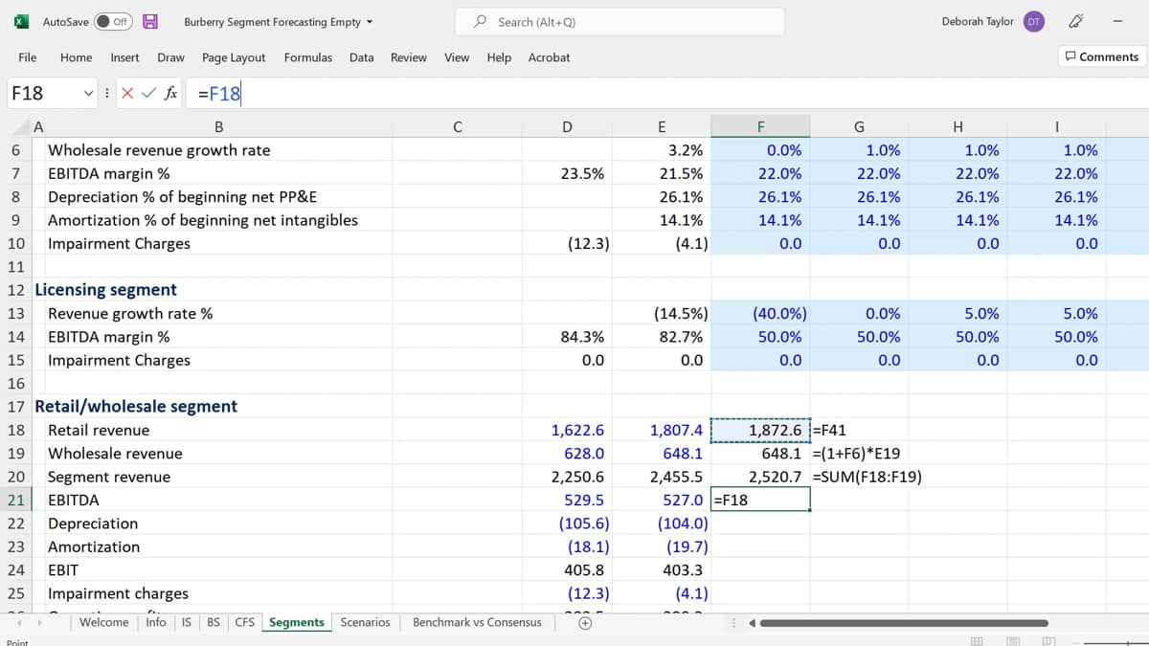Click the Retail/wholesale segment heading cell

(136, 407)
